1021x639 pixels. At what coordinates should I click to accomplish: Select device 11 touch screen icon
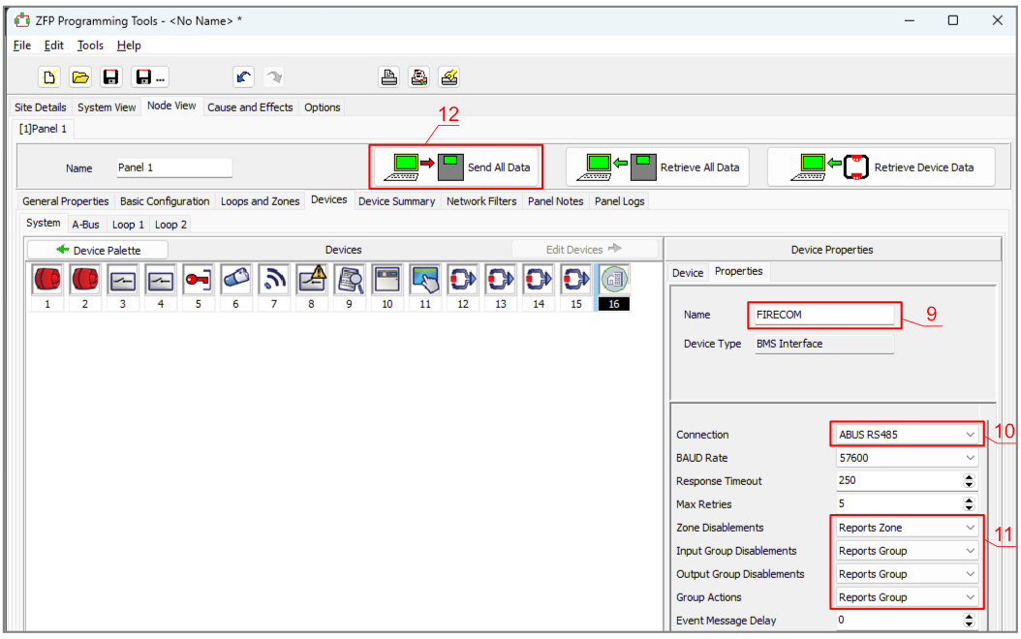click(x=424, y=280)
